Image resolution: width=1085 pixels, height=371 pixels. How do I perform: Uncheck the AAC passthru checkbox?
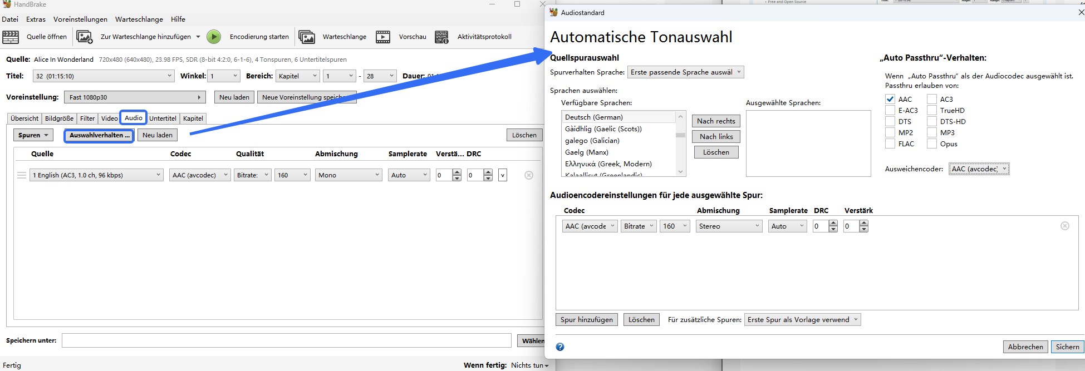pos(890,99)
